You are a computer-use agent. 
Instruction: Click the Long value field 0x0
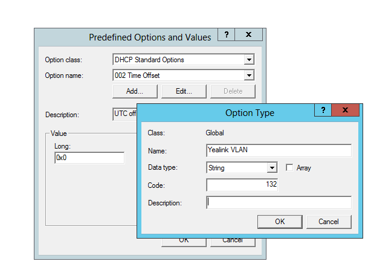tap(89, 158)
